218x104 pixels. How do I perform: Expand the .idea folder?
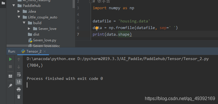pyautogui.click(x=19, y=11)
